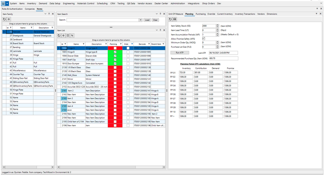Check Hide box for Hinge B row
Image resolution: width=324 pixels, height=175 pixels.
point(128,52)
